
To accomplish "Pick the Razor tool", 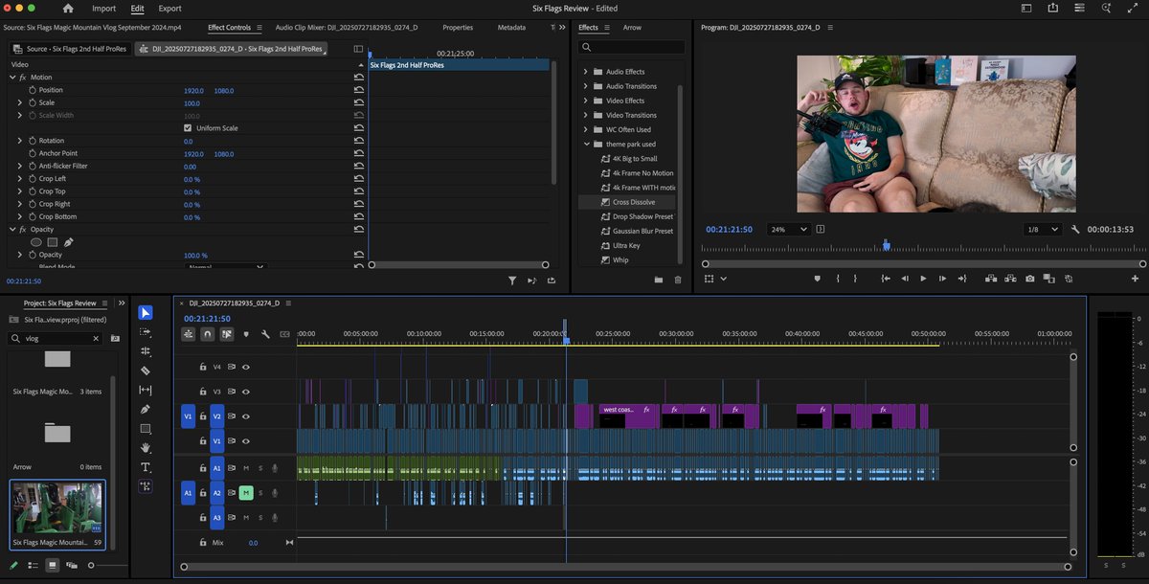I will (145, 371).
